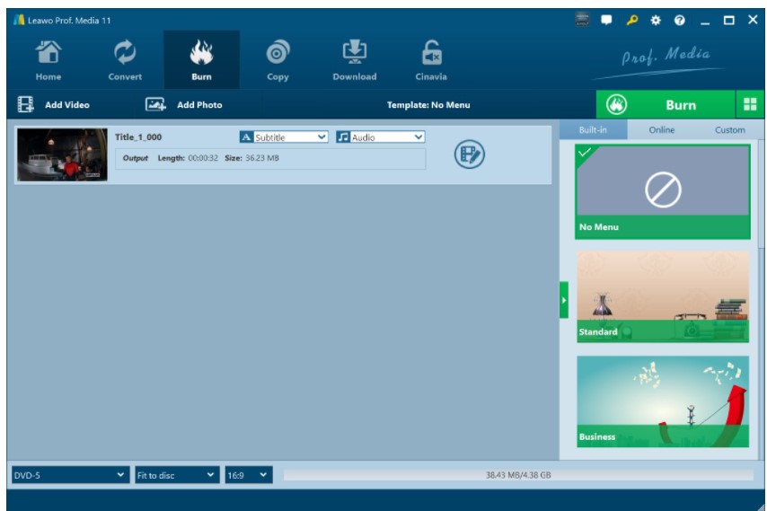This screenshot has width=767, height=511.
Task: Switch to the Convert module
Action: click(125, 60)
